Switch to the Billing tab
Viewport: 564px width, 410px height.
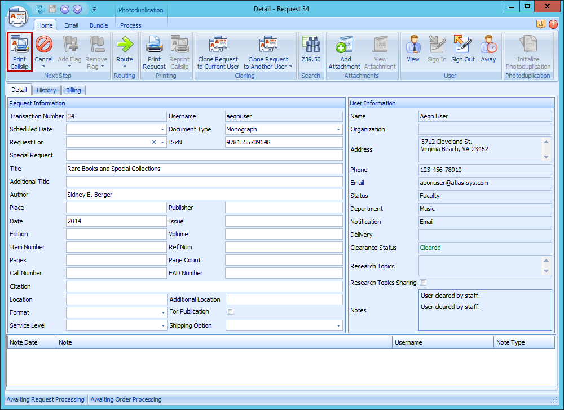point(73,90)
